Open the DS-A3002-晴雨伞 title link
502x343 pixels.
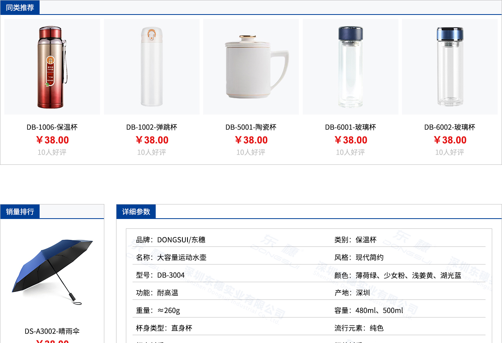pos(52,331)
